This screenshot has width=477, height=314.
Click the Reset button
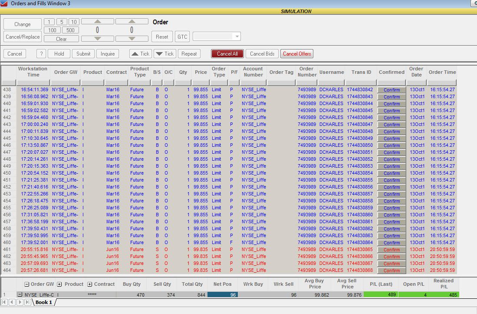162,37
